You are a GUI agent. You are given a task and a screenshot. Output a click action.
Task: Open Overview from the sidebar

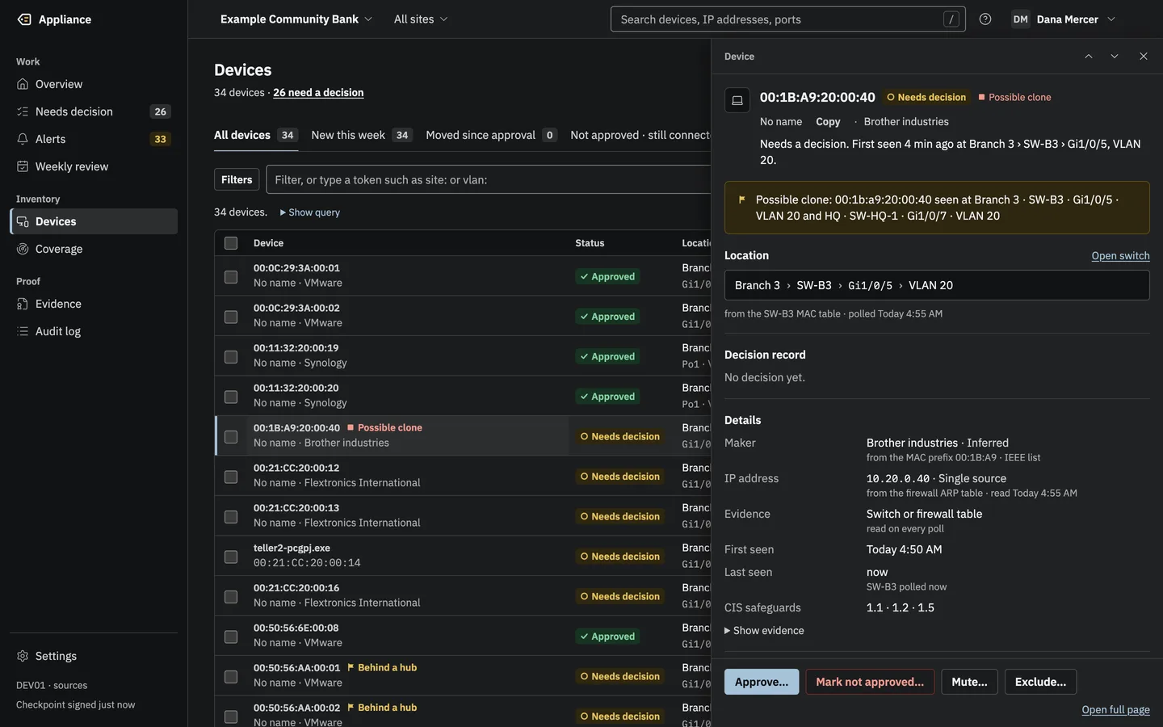94,84
